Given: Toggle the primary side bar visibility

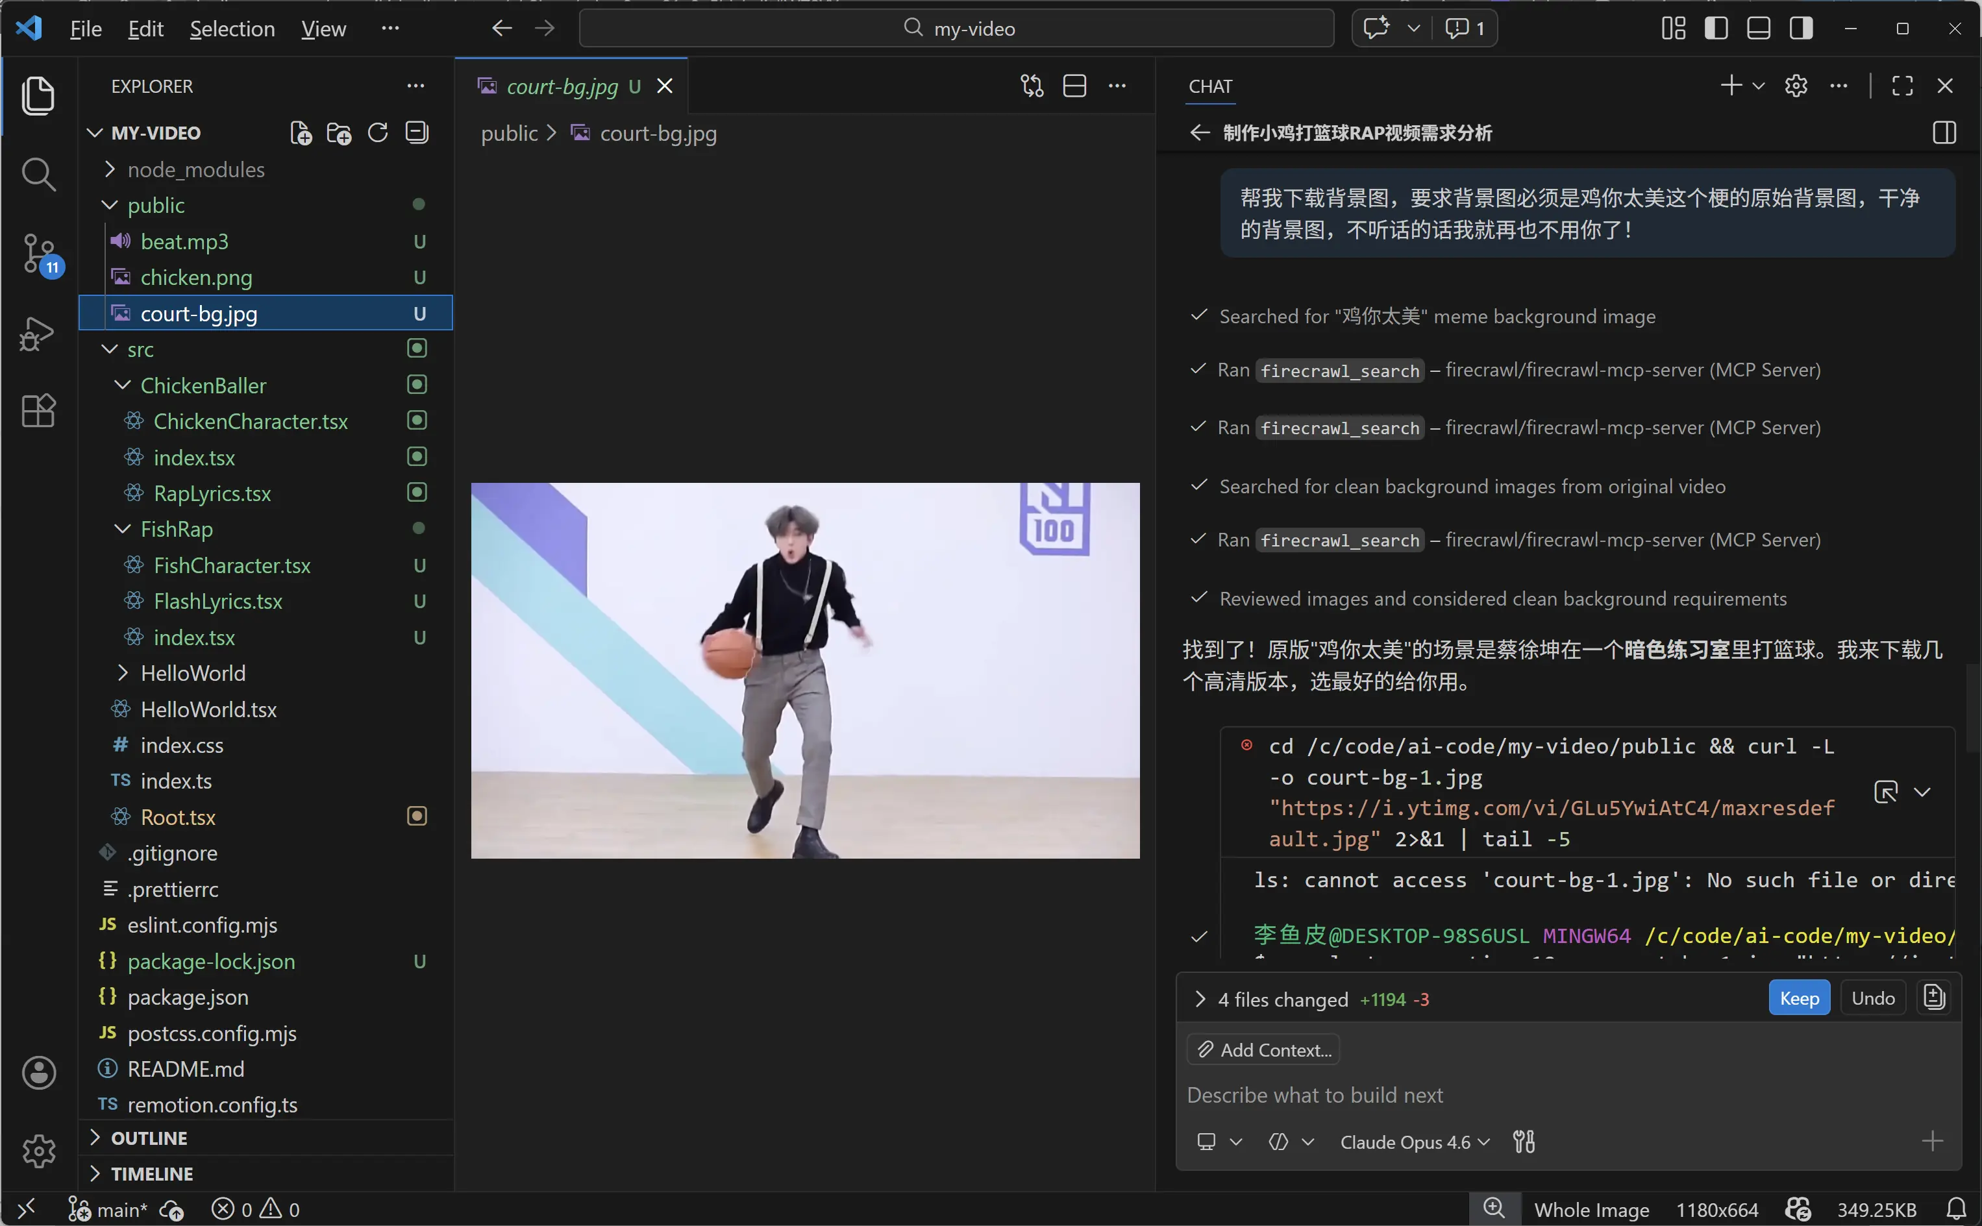Looking at the screenshot, I should (x=1716, y=29).
